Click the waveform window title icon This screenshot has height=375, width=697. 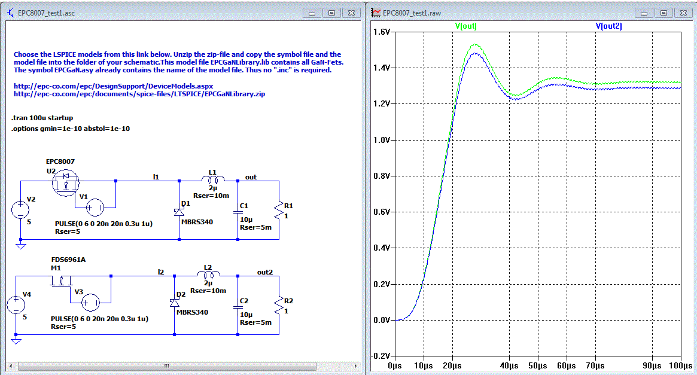[376, 13]
